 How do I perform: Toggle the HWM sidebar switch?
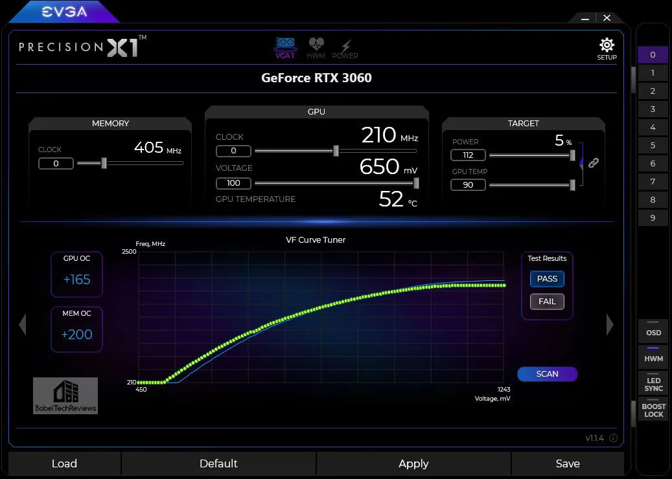pyautogui.click(x=653, y=356)
